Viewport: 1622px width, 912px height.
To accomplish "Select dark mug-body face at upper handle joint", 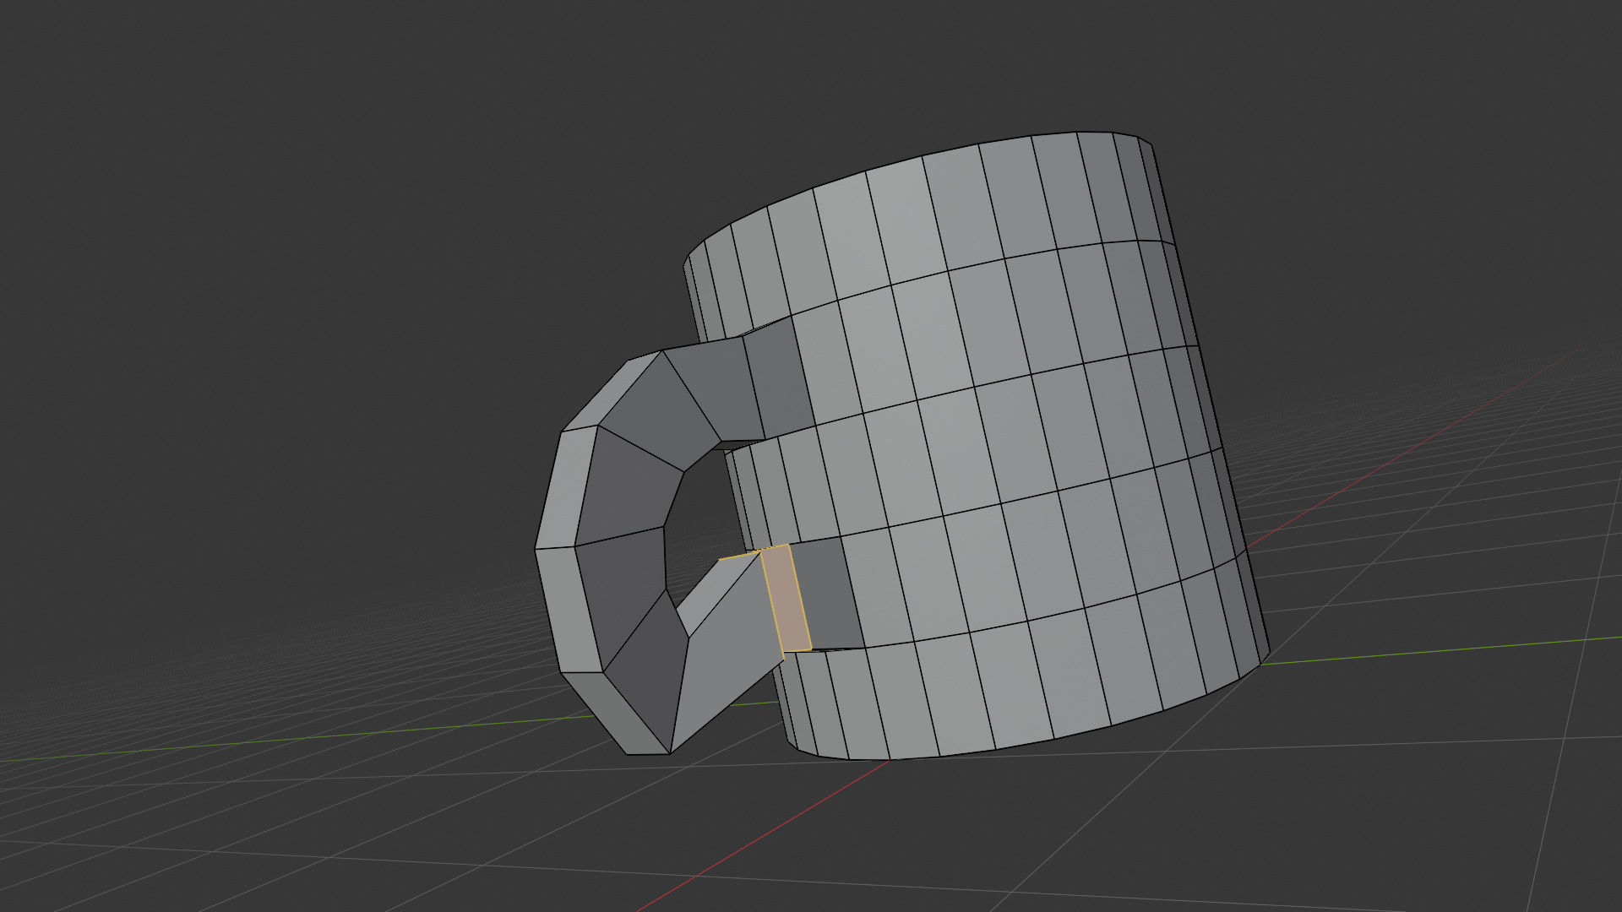I will pyautogui.click(x=779, y=377).
